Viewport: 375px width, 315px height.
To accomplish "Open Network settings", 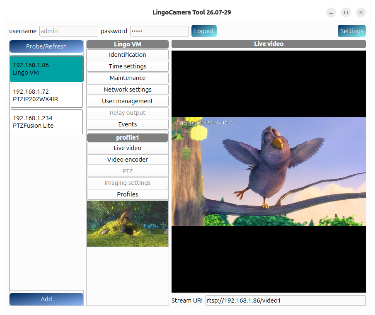I will pos(128,90).
